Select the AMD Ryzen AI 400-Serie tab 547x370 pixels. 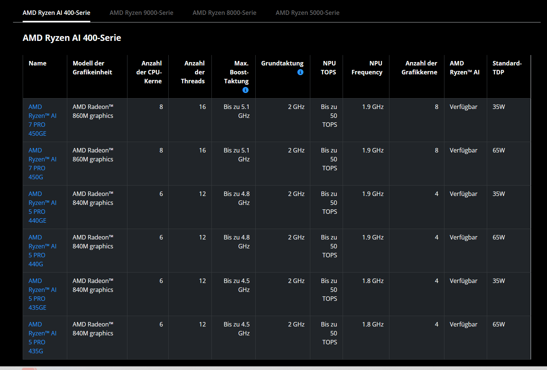56,13
